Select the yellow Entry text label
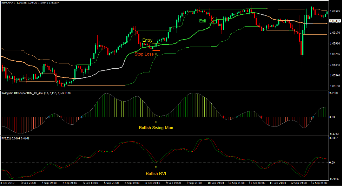Image resolution: width=343 pixels, height=186 pixels. (147, 41)
